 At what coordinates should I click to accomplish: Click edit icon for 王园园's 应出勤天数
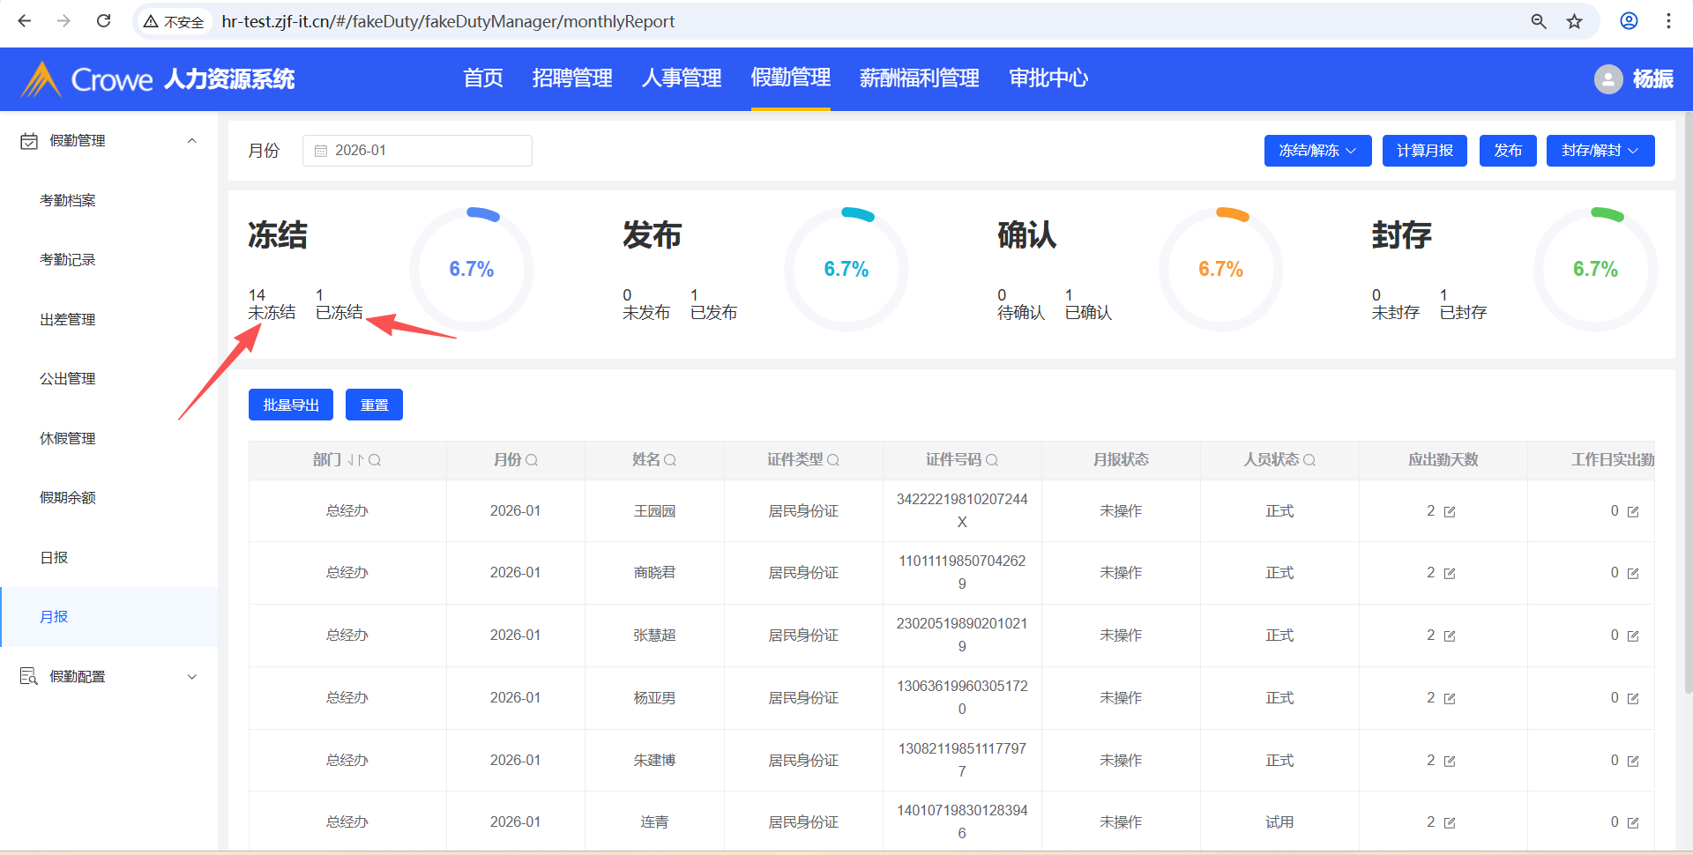click(x=1450, y=512)
